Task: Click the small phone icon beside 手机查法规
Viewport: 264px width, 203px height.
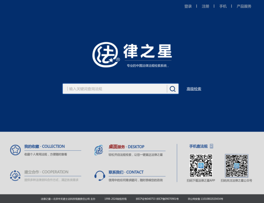Action: click(x=212, y=146)
